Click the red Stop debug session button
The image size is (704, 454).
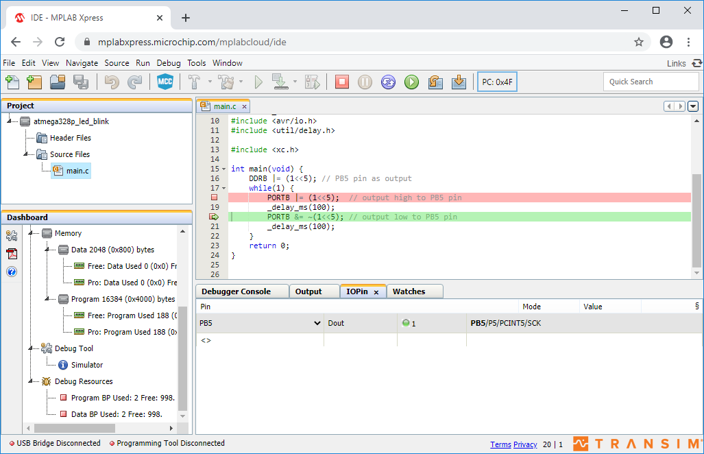tap(342, 82)
